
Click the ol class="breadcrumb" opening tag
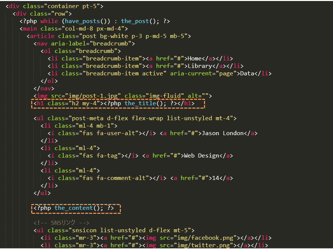[81, 51]
